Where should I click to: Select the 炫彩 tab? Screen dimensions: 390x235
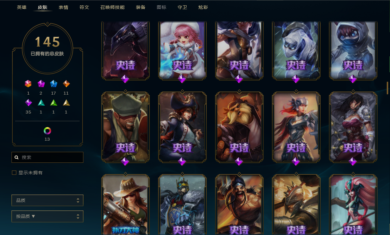[203, 7]
